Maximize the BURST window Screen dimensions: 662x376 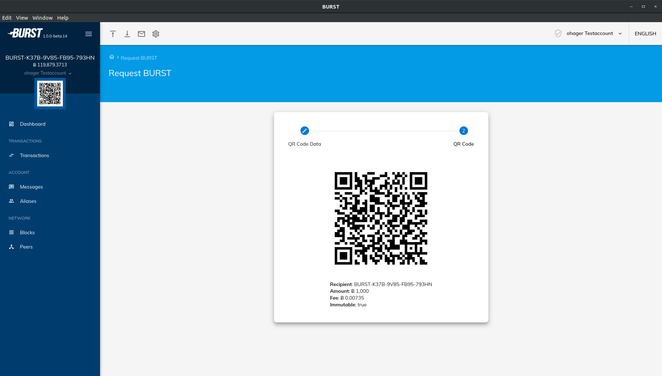point(643,6)
